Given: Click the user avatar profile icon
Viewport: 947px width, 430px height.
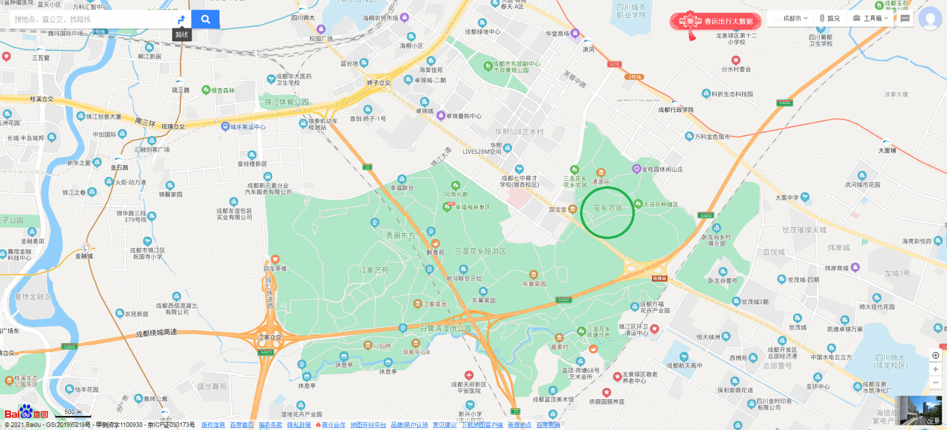Looking at the screenshot, I should [930, 18].
